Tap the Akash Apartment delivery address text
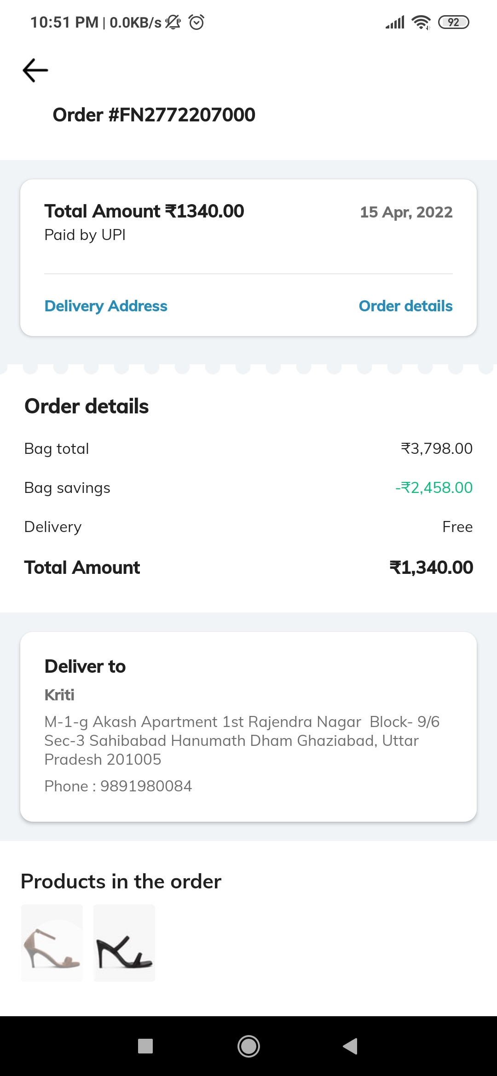This screenshot has width=497, height=1076. 242,740
